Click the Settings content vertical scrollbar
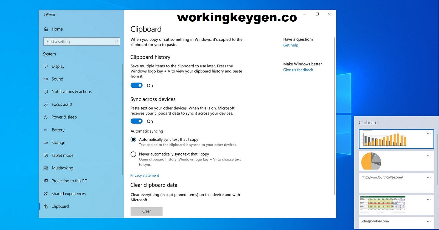 click(335, 116)
